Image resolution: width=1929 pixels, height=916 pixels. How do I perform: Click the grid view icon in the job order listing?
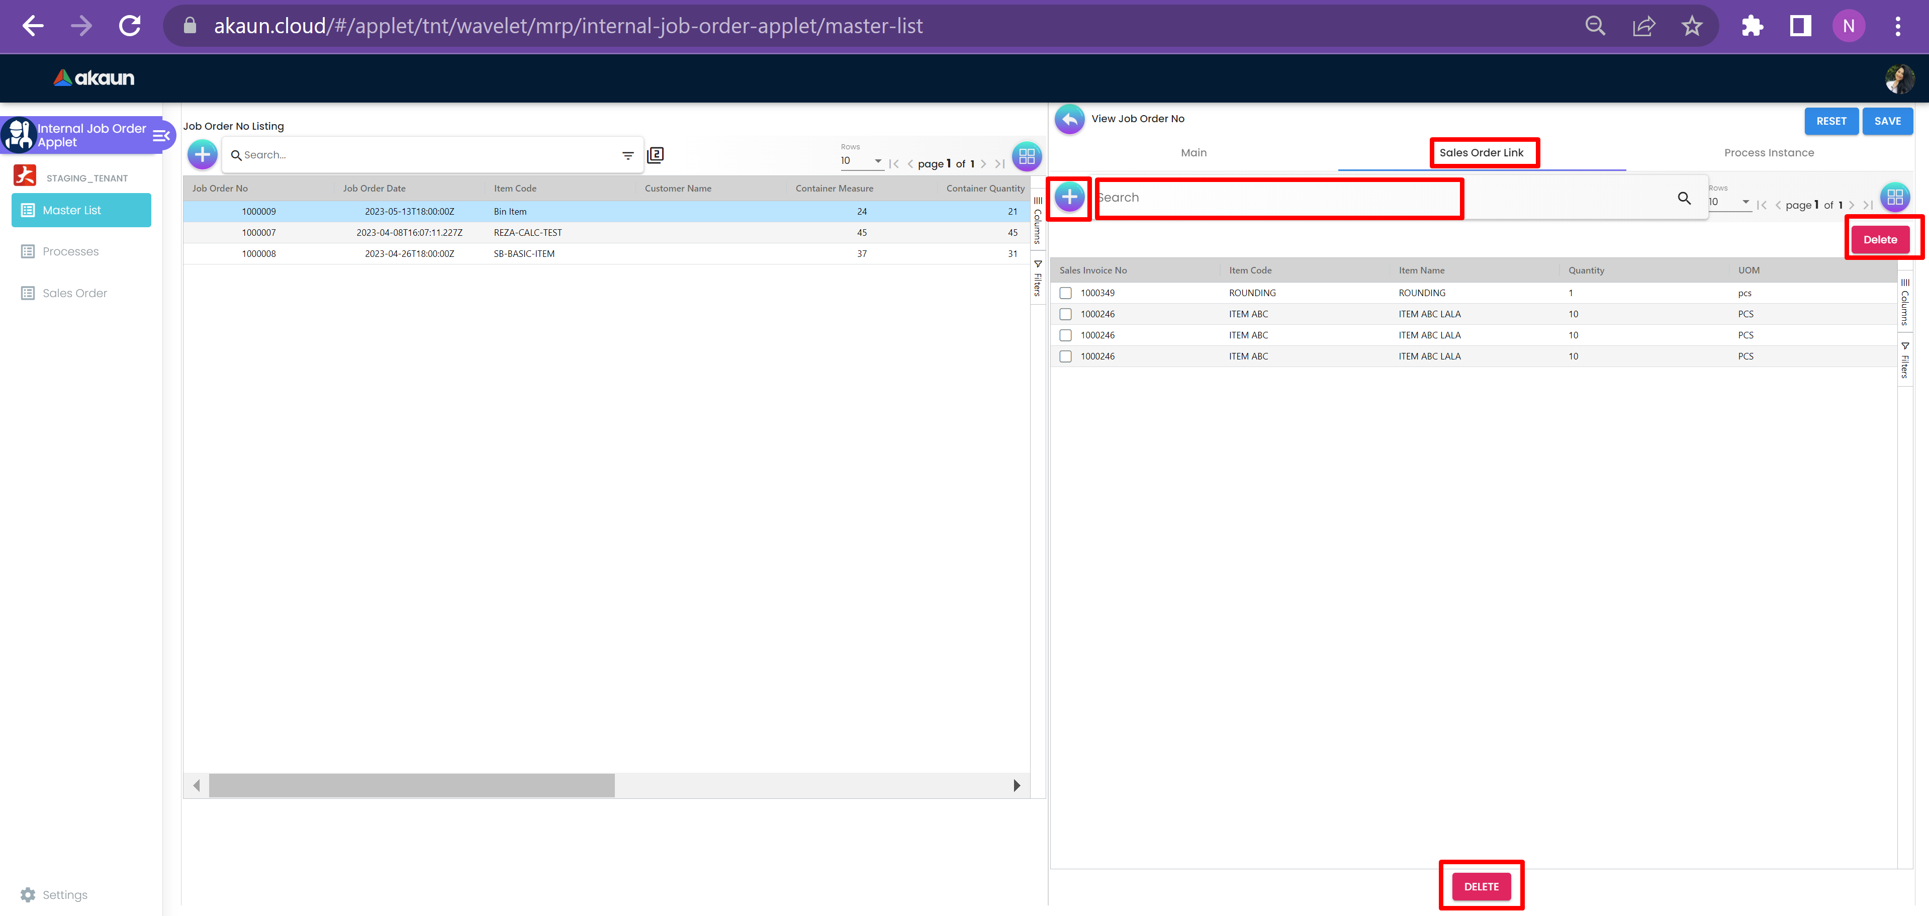click(1026, 156)
